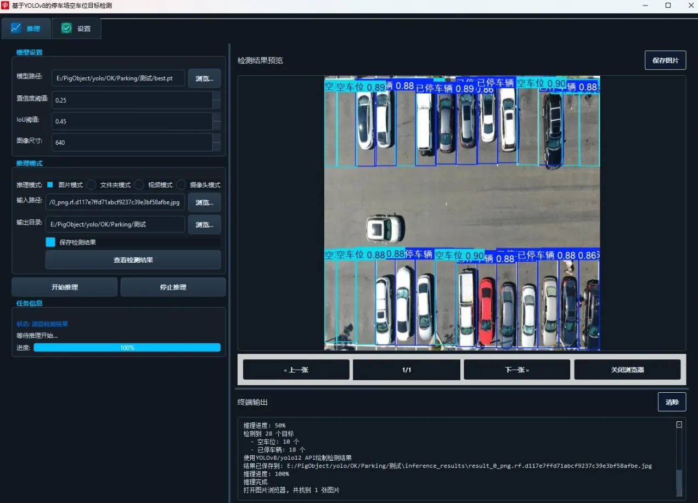Screen dimensions: 698x503
Task: Click the app logo icon in title bar
Action: (x=5, y=5)
